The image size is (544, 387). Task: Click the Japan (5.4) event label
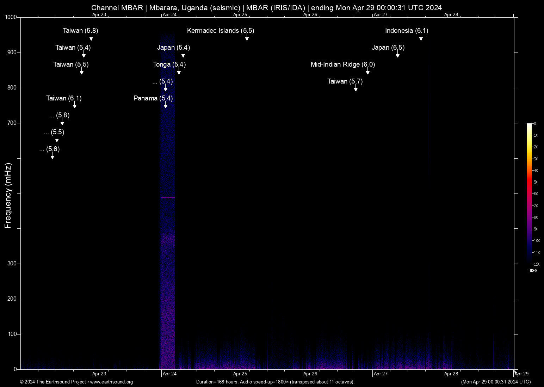(x=173, y=48)
